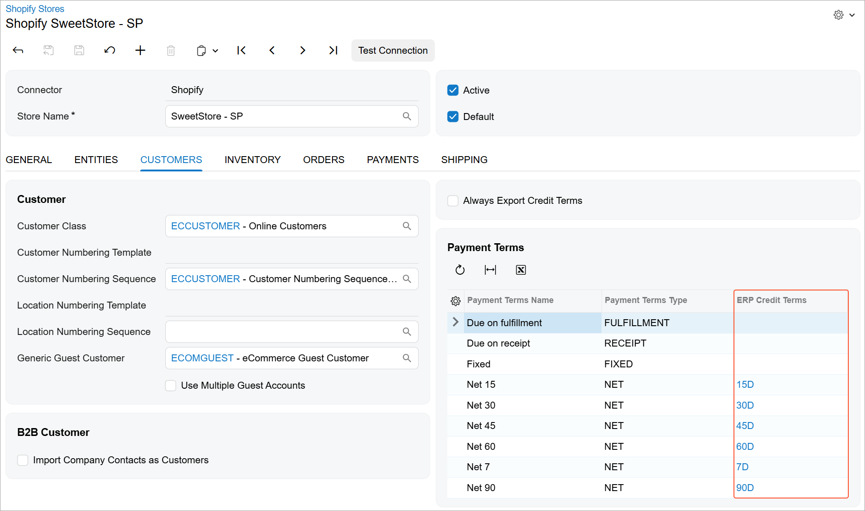The height and width of the screenshot is (511, 865).
Task: Open ECCUSTOMER Customer Numbering Sequence link
Action: click(206, 279)
